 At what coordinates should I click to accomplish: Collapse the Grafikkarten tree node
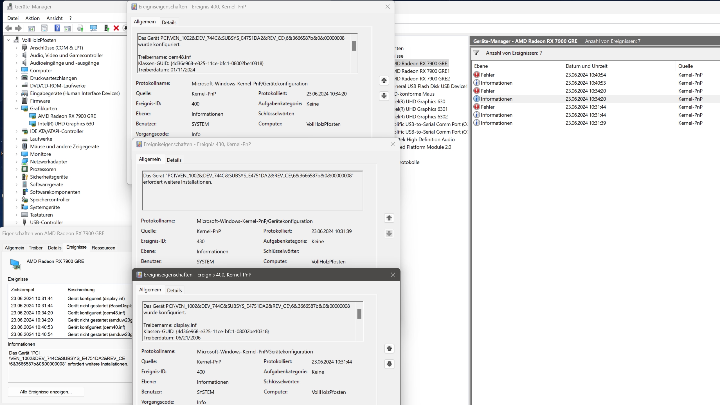pyautogui.click(x=16, y=109)
